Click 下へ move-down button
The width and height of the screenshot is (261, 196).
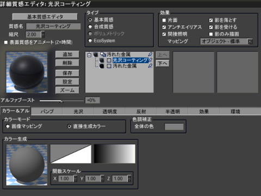(x=163, y=63)
